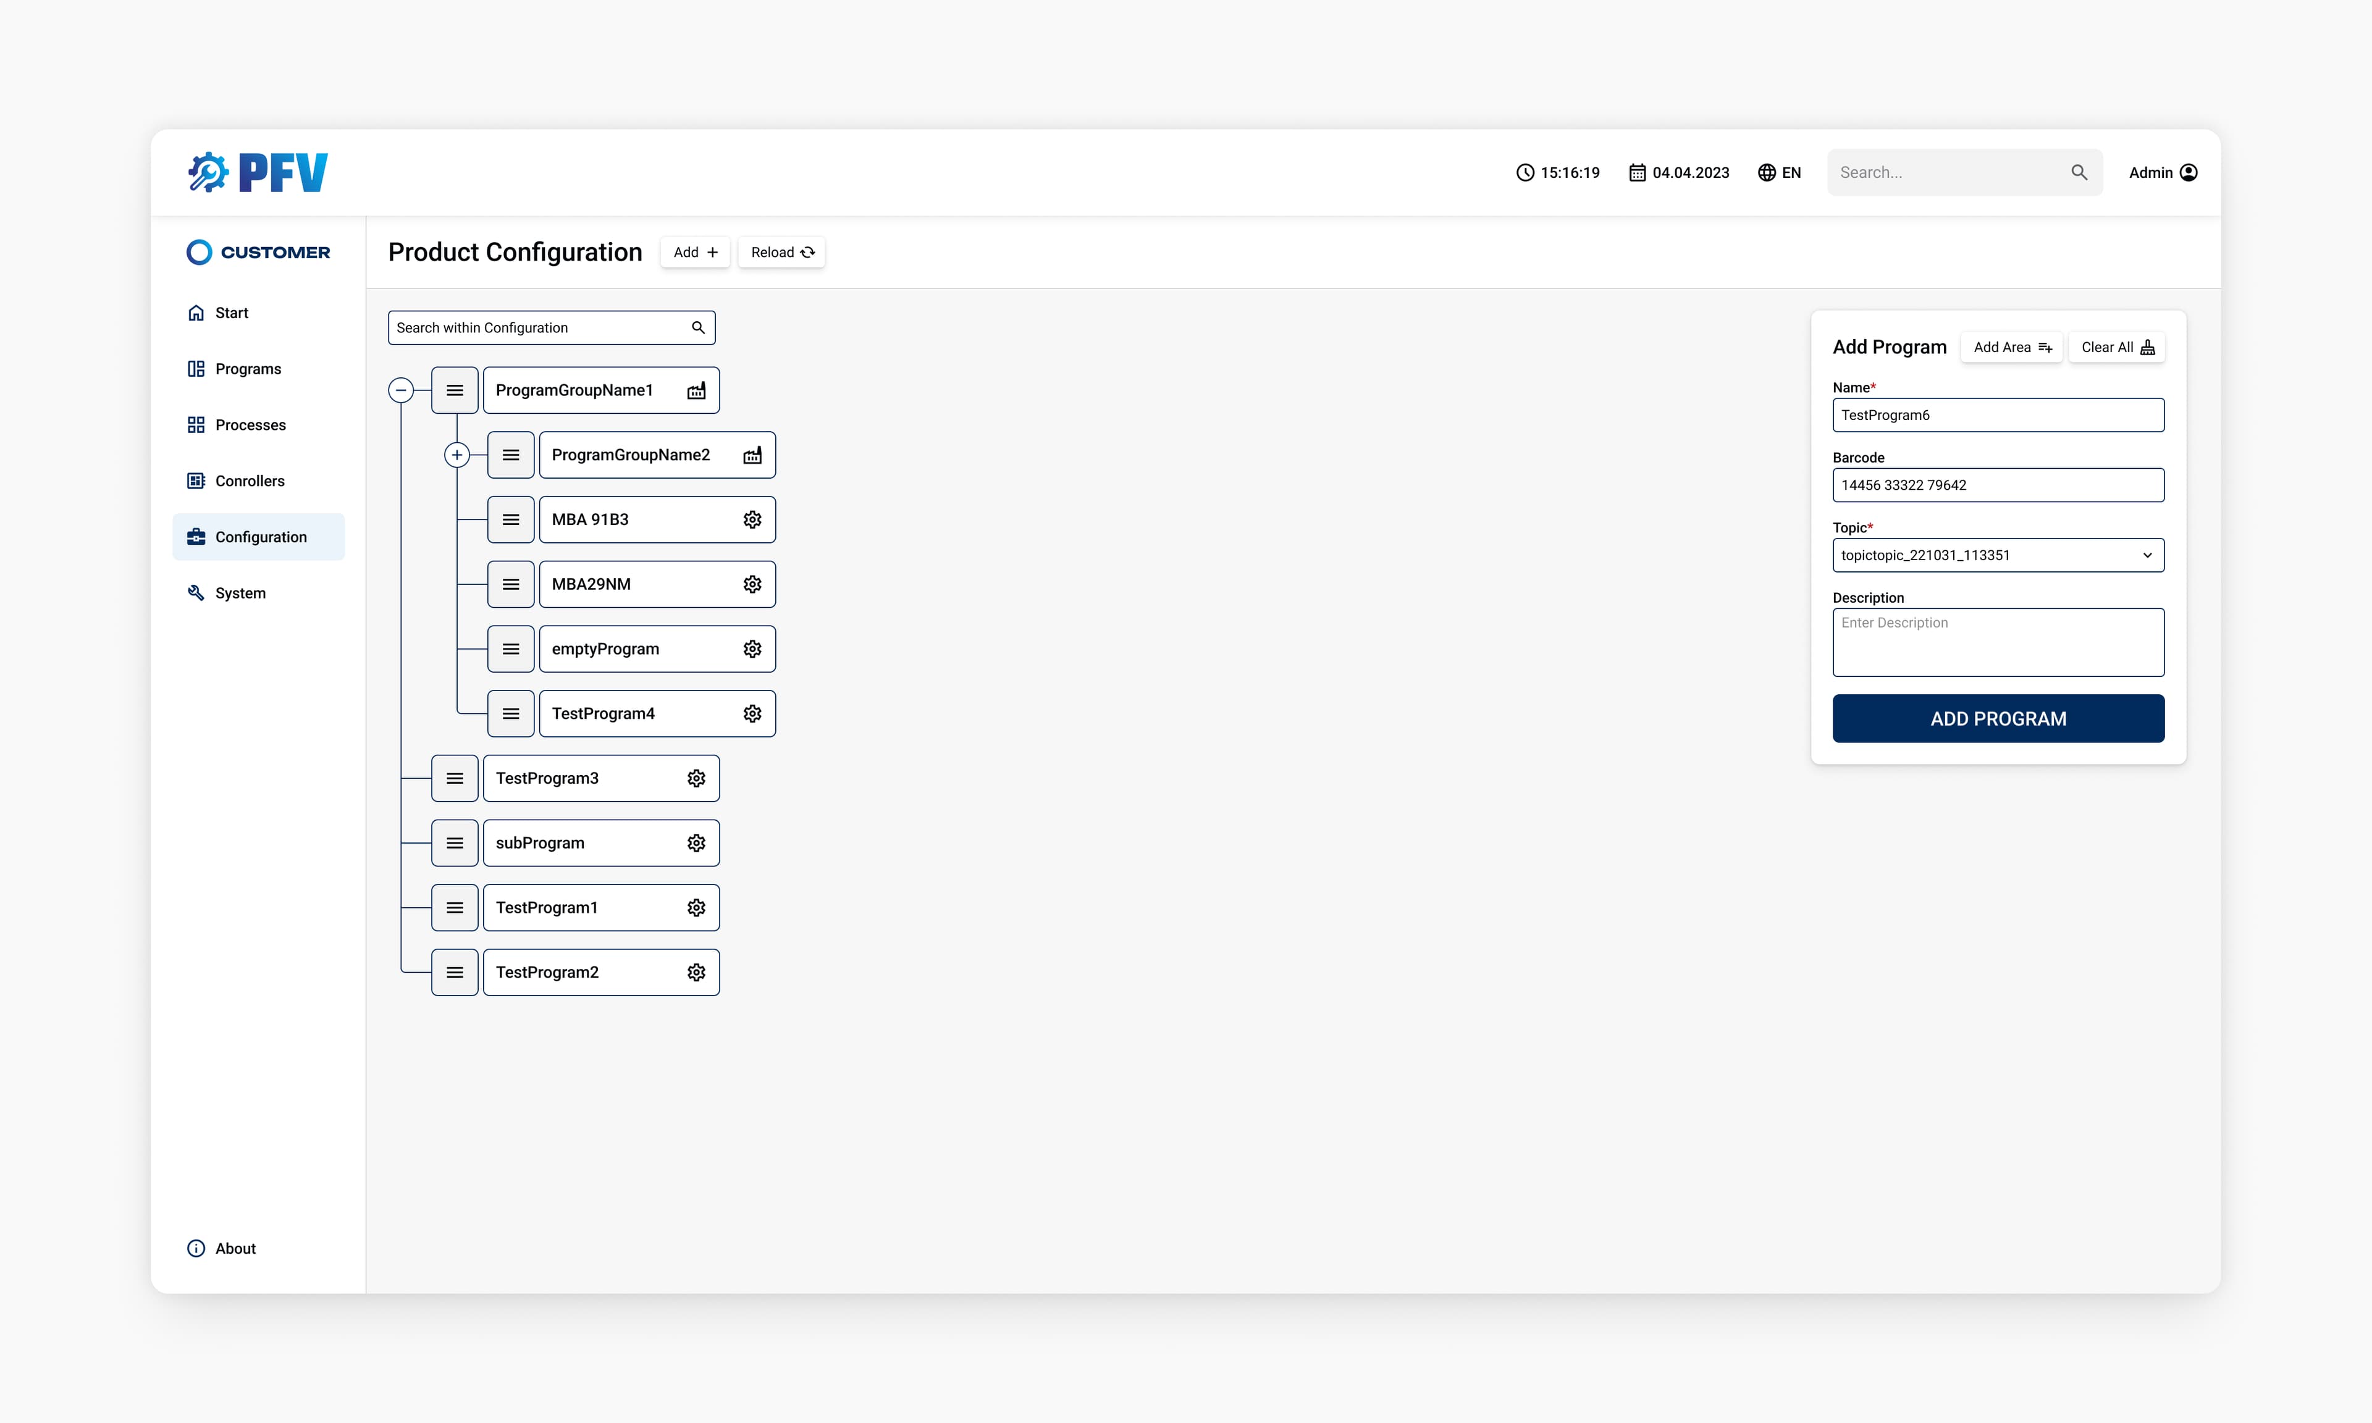Viewport: 2372px width, 1423px height.
Task: Click factory icon on ProgramGroupName1
Action: (696, 390)
